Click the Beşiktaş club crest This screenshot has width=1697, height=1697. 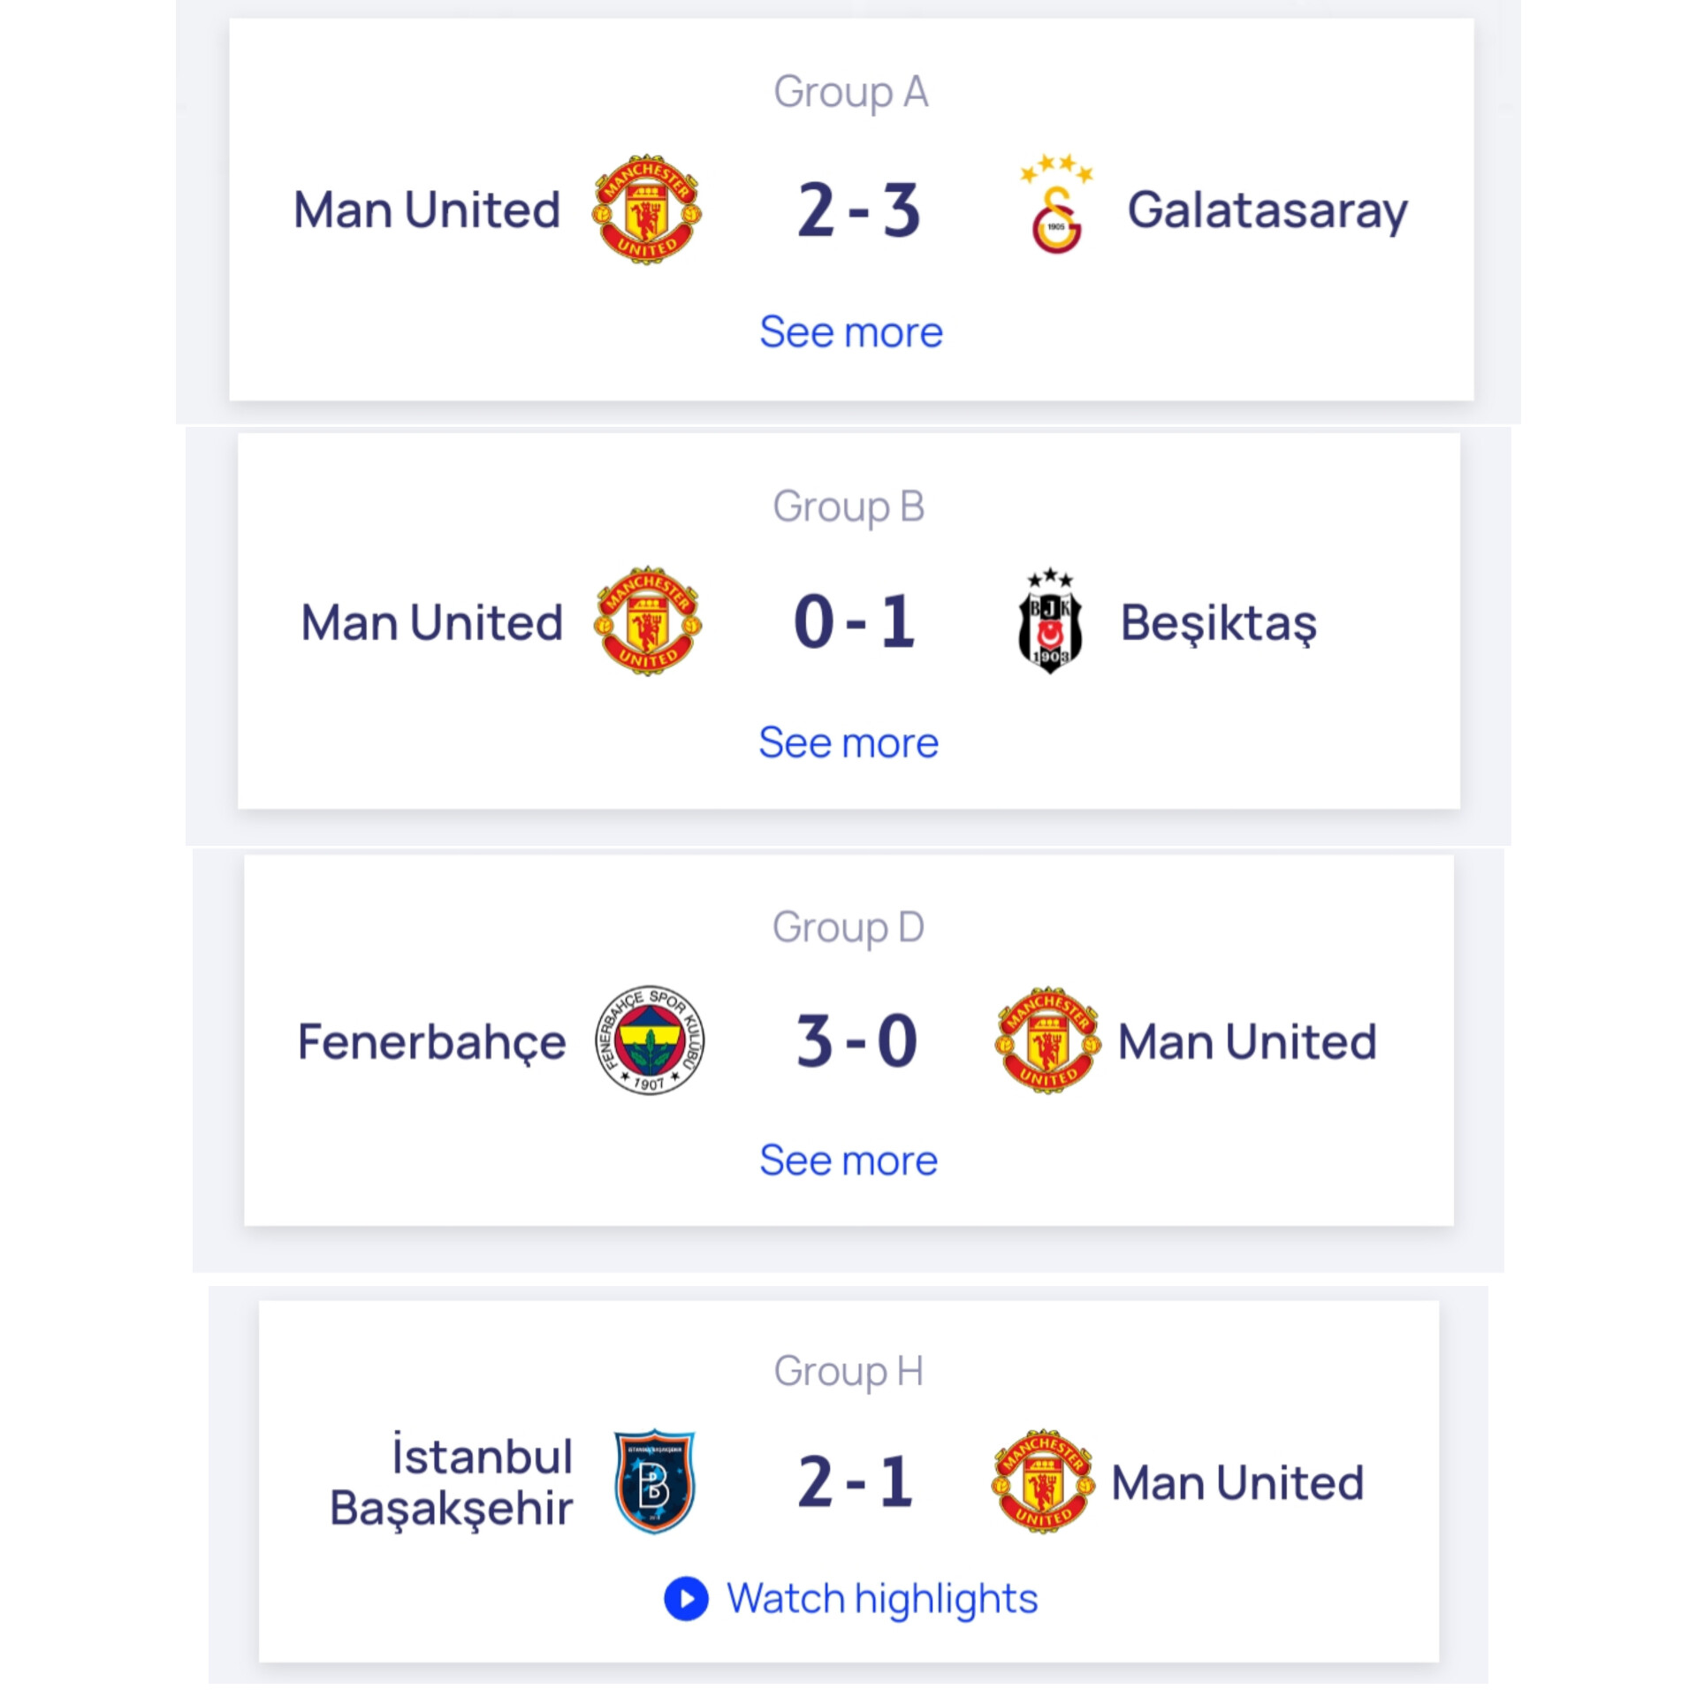(1049, 620)
